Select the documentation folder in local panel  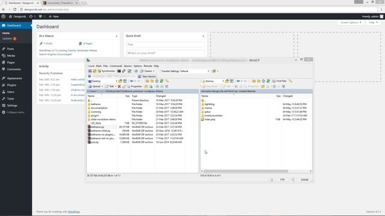tap(99, 108)
